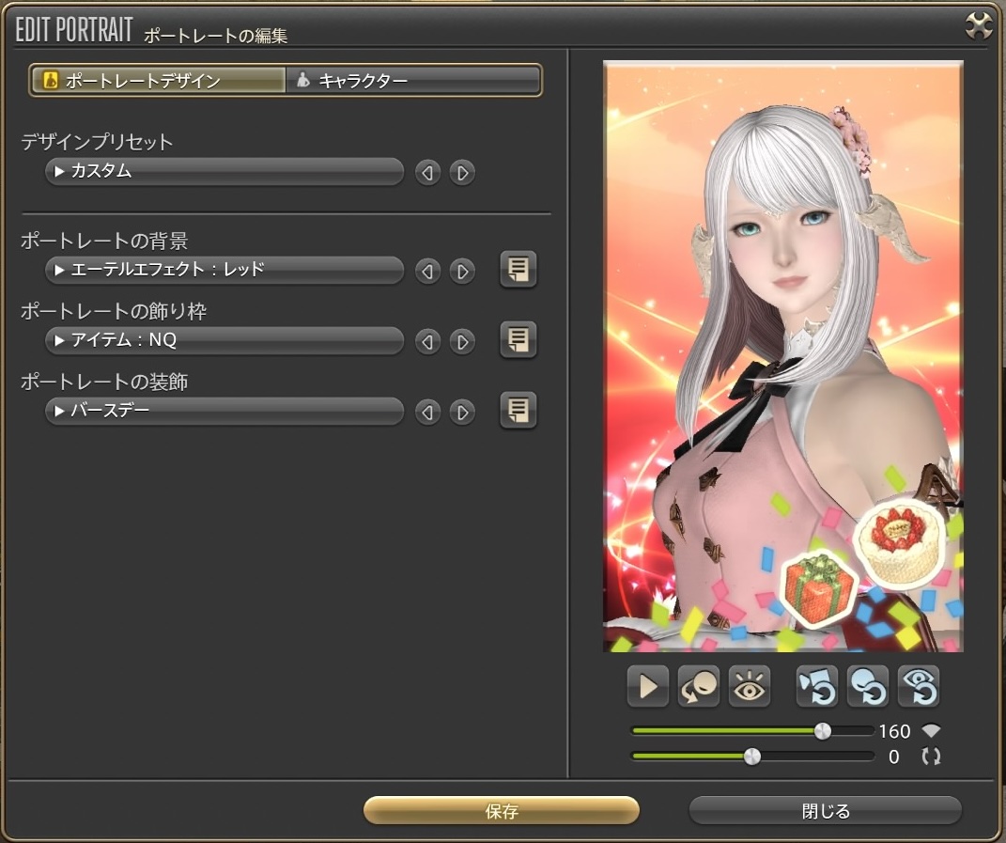Image resolution: width=1006 pixels, height=843 pixels.
Task: Click the reset eye direction icon
Action: [x=919, y=686]
